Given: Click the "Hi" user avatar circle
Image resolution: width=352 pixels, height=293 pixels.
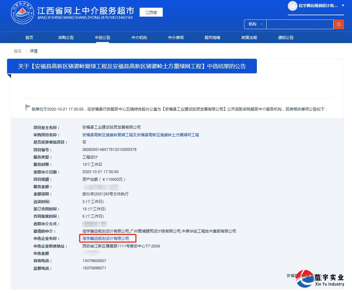Looking at the screenshot, I should click(x=292, y=6).
